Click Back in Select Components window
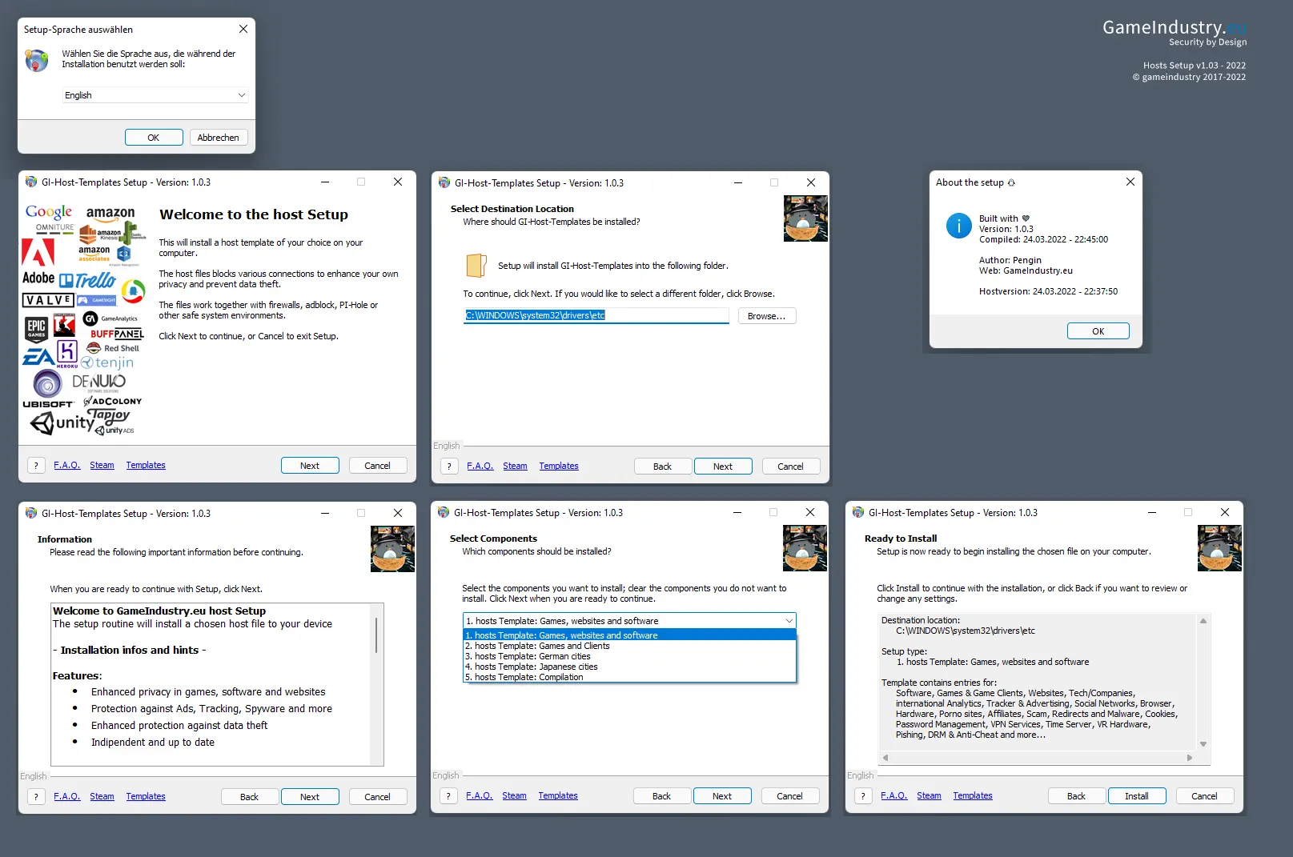This screenshot has width=1293, height=857. tap(662, 796)
